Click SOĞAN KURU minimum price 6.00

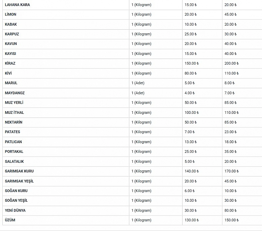pyautogui.click(x=190, y=191)
